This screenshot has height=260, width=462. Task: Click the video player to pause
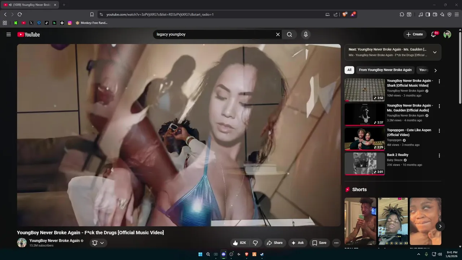[179, 135]
